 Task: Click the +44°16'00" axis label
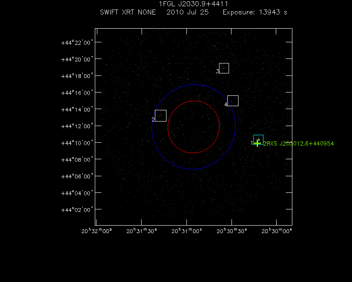coord(77,92)
